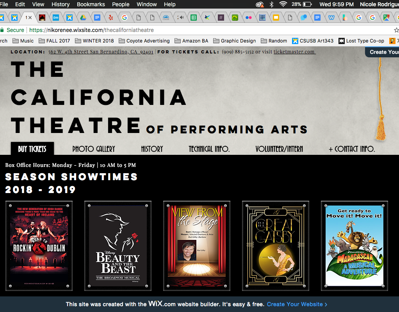This screenshot has width=399, height=312.
Task: Expand the WINTER 2018 bookmarks folder
Action: click(94, 41)
